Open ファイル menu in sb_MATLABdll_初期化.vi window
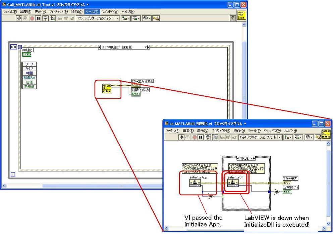This screenshot has height=234, width=335. pos(172,131)
